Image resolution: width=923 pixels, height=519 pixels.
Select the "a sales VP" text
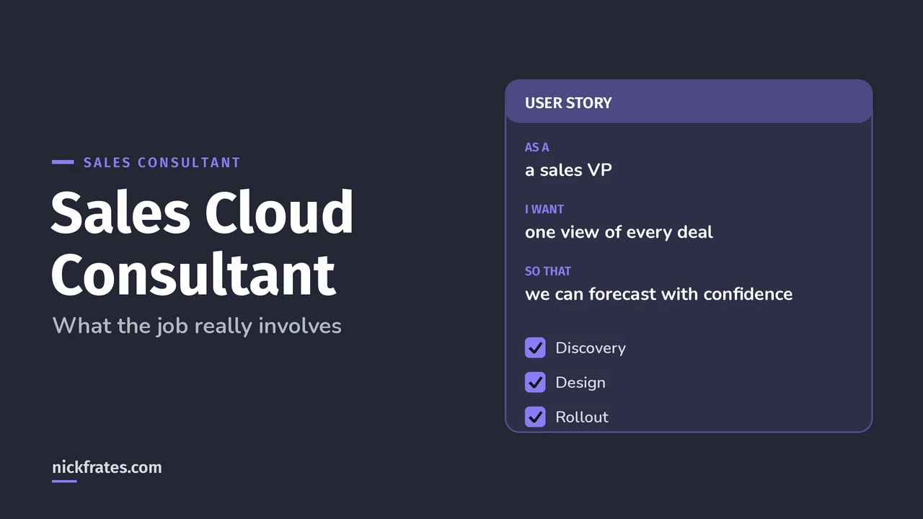pos(568,170)
